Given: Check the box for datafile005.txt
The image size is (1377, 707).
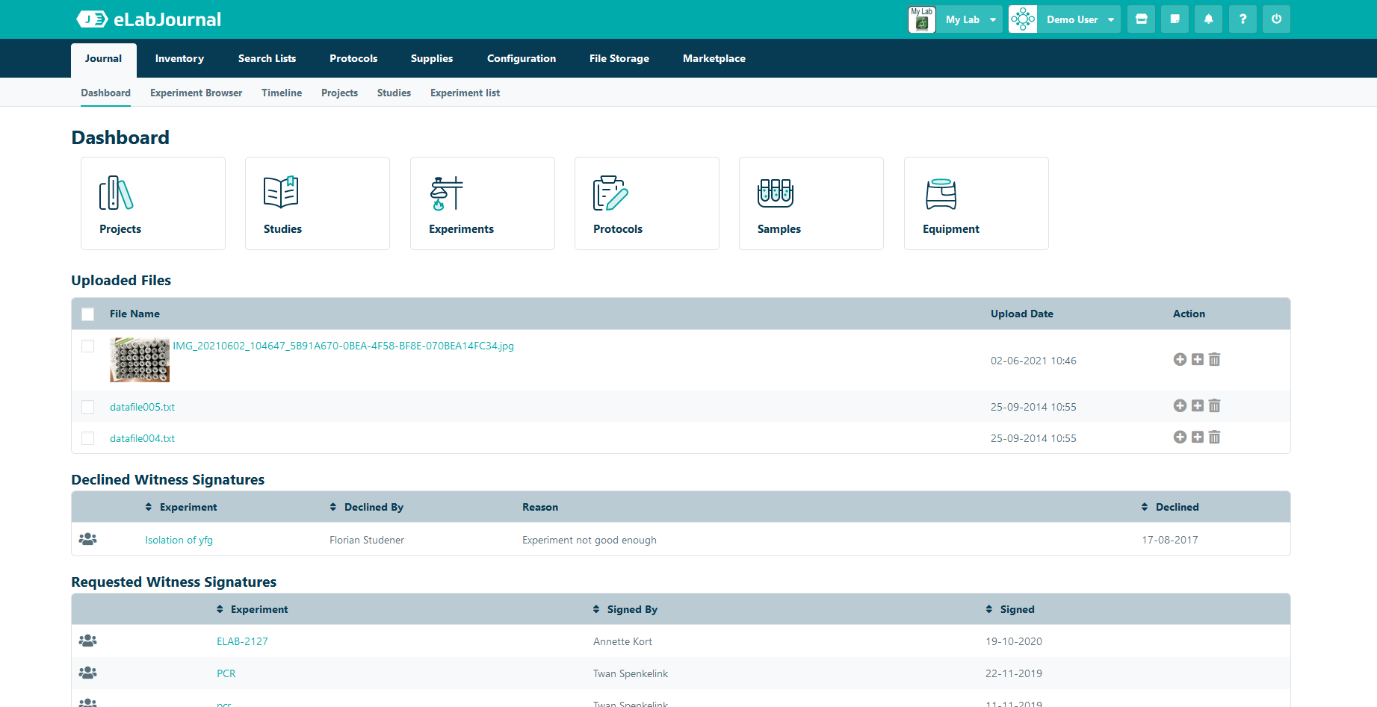Looking at the screenshot, I should [88, 407].
